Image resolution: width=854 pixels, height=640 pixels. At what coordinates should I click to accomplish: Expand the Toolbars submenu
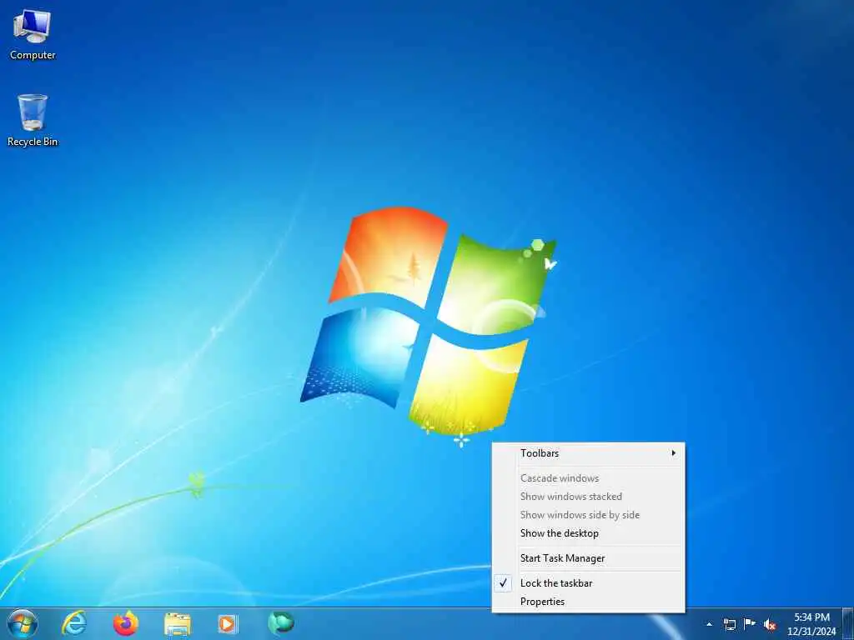click(588, 453)
